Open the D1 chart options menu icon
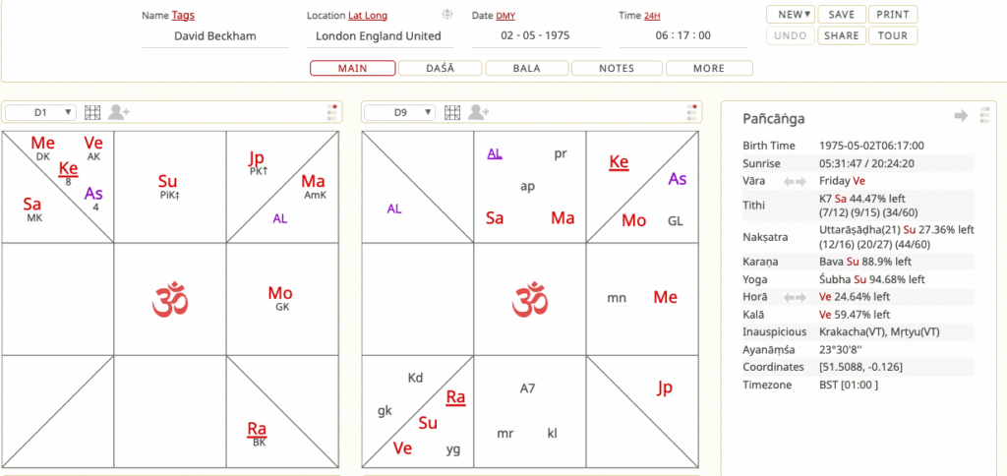Screen dimensions: 1007x476 tap(332, 113)
